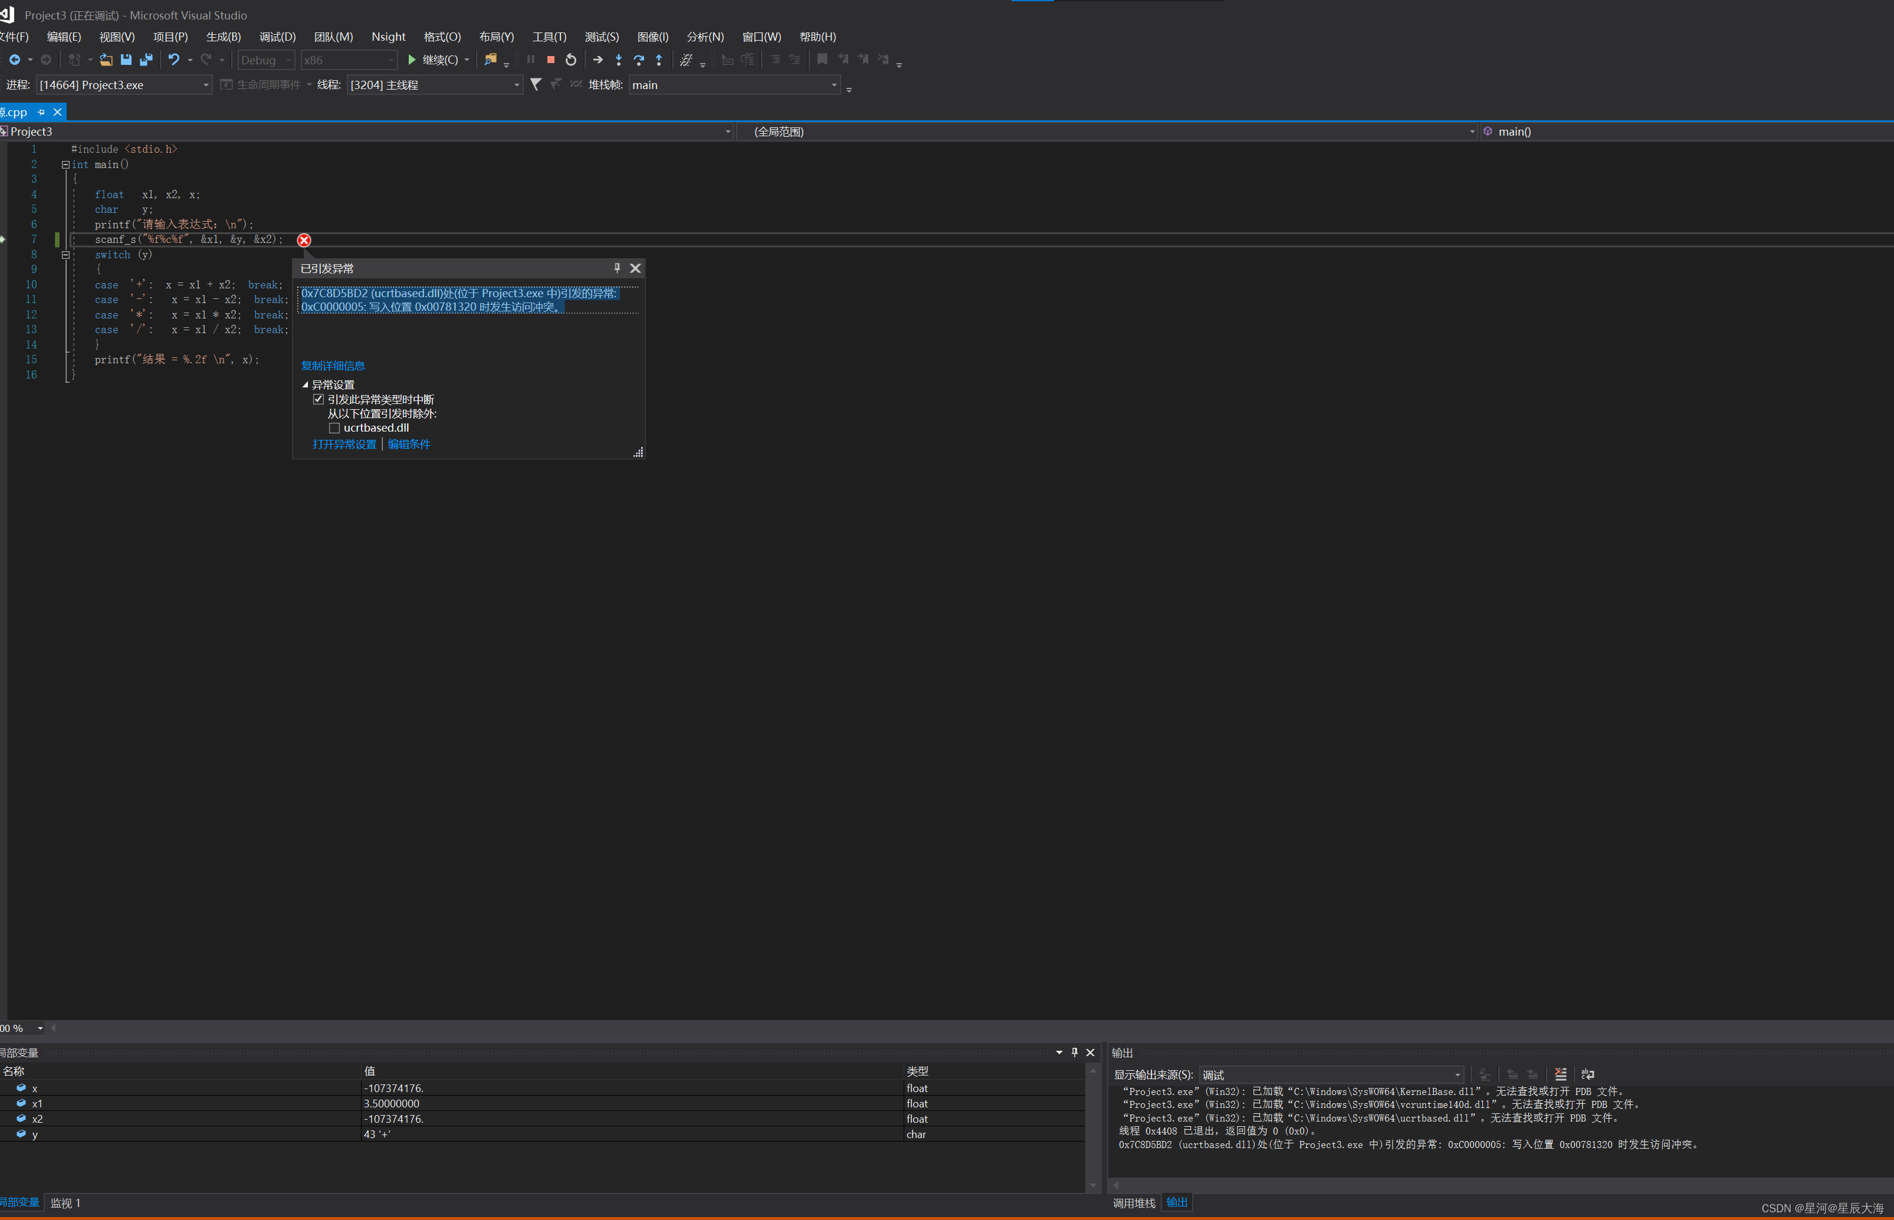Open the 调试(D) menu
Screen dimensions: 1894x1220
[x=277, y=37]
